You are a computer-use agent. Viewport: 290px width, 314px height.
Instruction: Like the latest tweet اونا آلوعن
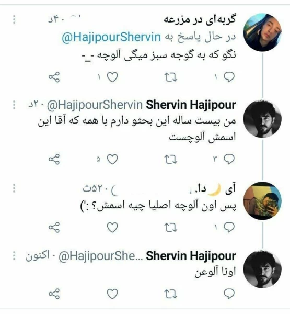tap(112, 294)
